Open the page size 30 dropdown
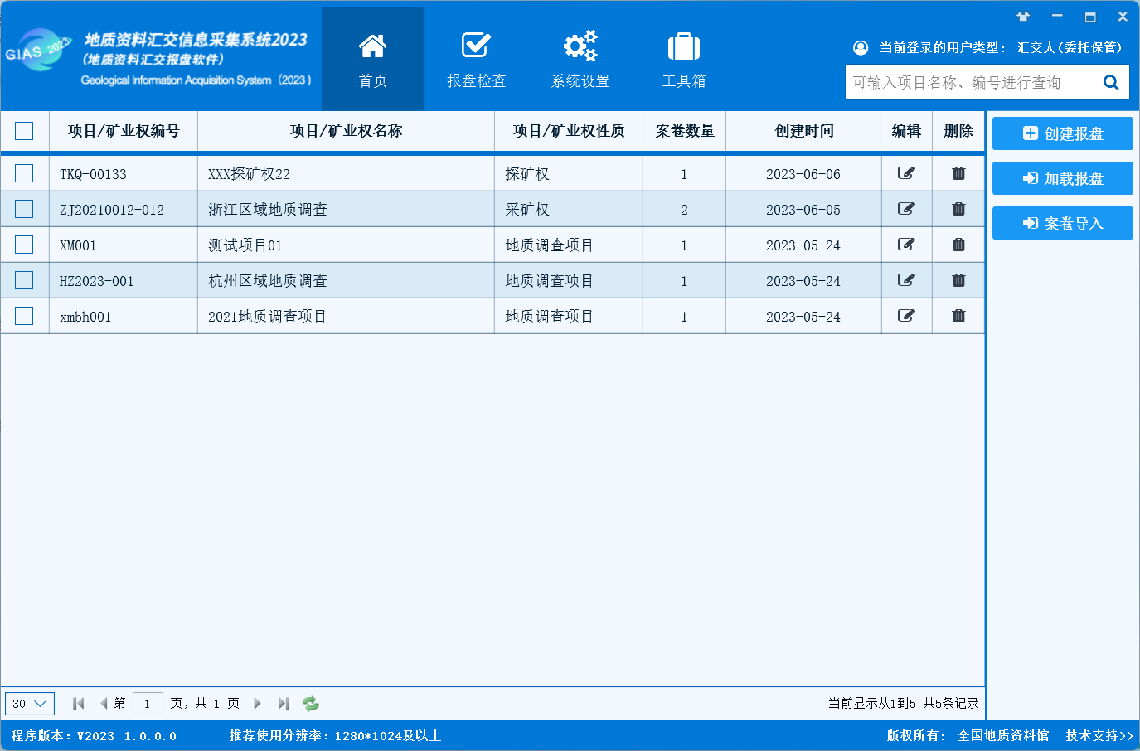 30,704
